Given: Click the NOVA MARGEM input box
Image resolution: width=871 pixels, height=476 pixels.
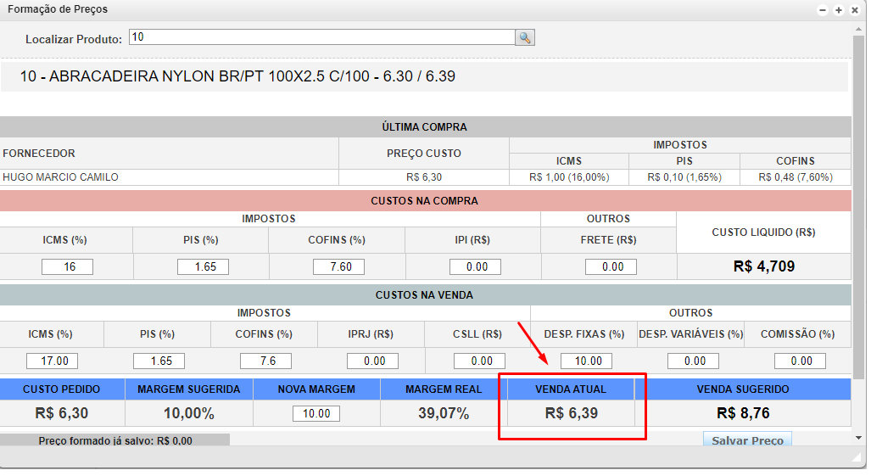Looking at the screenshot, I should 316,413.
